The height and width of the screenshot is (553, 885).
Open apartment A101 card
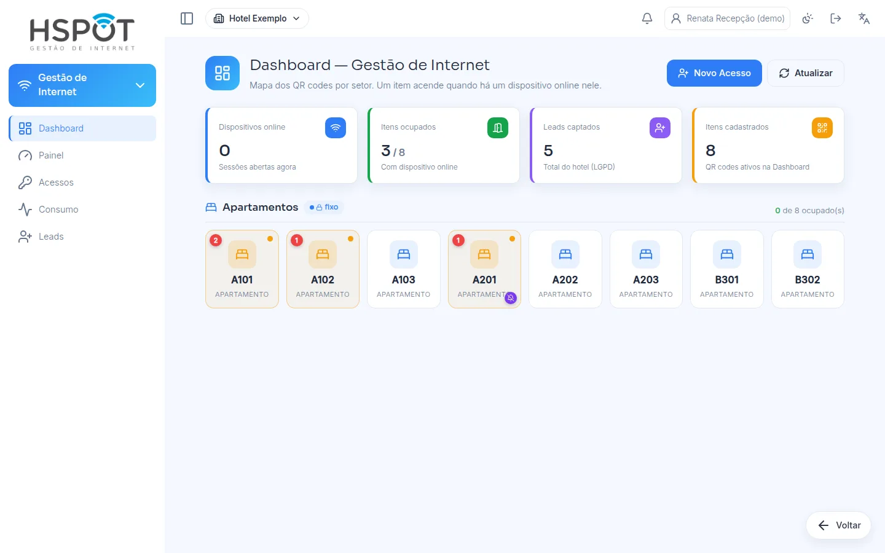pyautogui.click(x=242, y=269)
